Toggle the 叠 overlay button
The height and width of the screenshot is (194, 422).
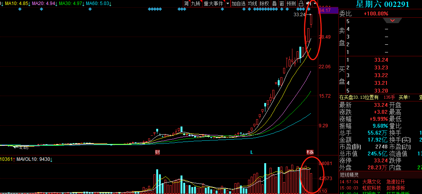tap(274, 3)
